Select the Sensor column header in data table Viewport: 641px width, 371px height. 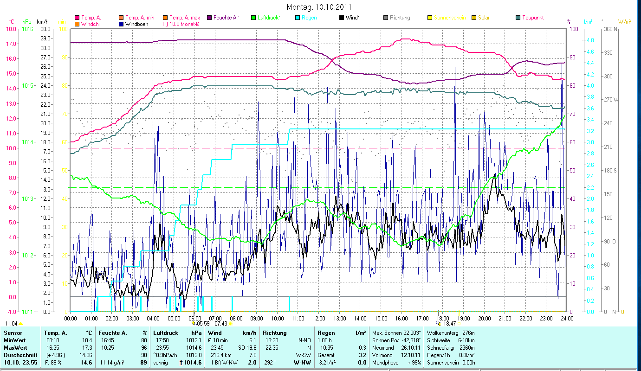[13, 333]
